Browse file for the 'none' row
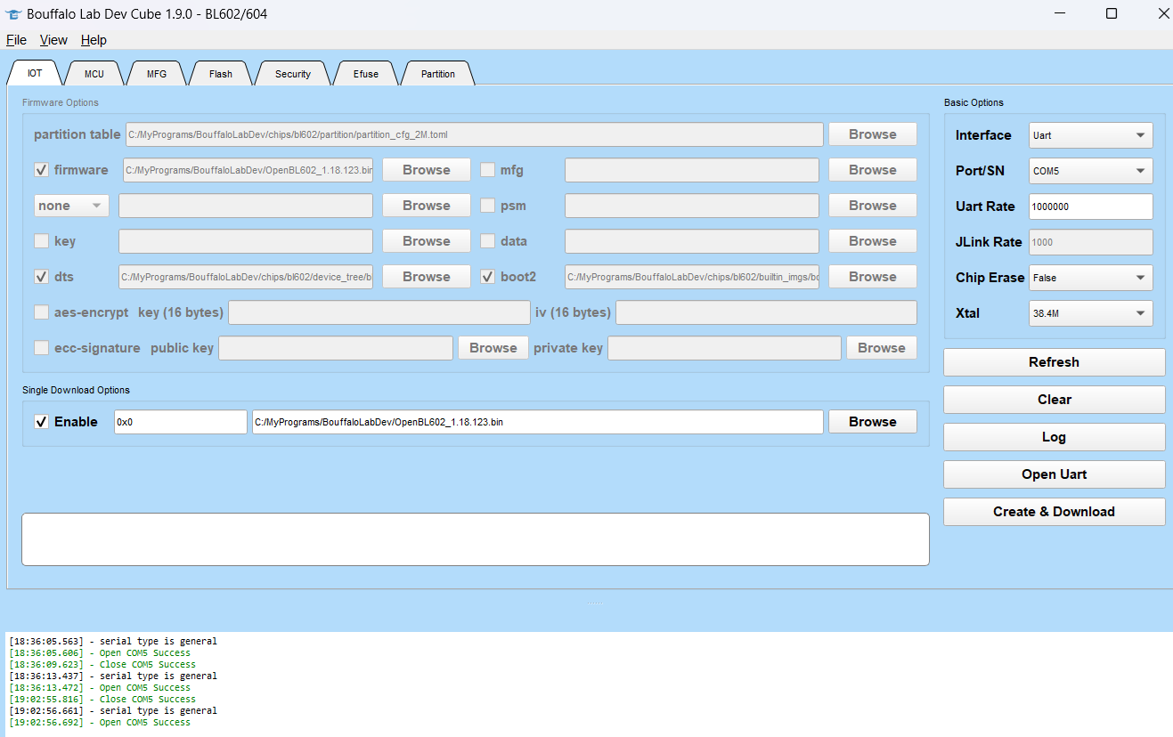Viewport: 1173px width, 737px height. 427,206
